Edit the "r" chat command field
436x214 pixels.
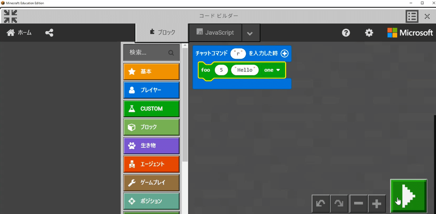tap(238, 53)
